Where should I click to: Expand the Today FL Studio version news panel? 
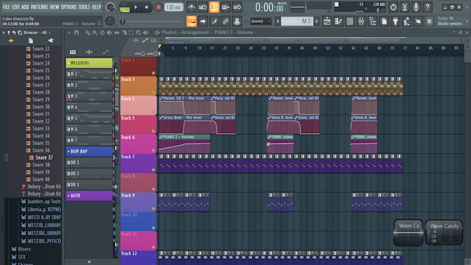(x=452, y=21)
